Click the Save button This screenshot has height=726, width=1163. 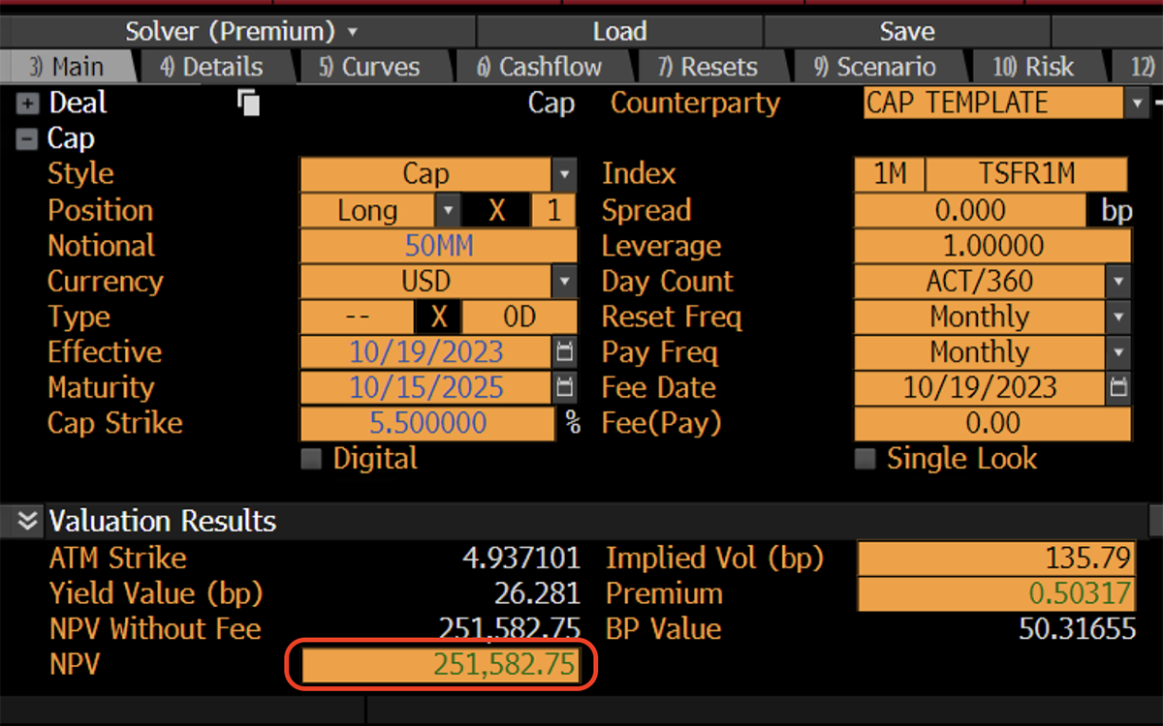[906, 31]
